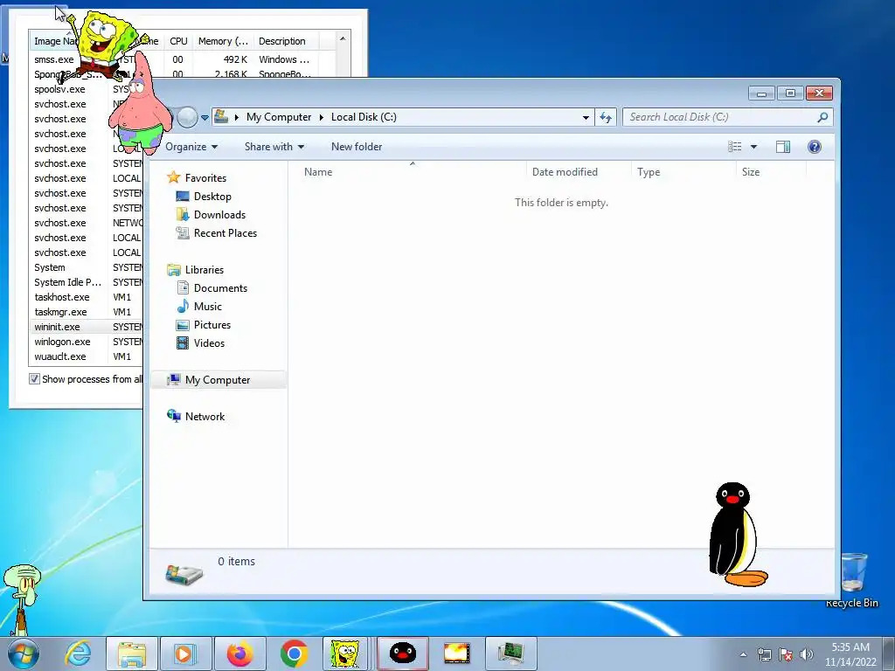Click Task Manager list scroll-up arrow

pyautogui.click(x=343, y=38)
